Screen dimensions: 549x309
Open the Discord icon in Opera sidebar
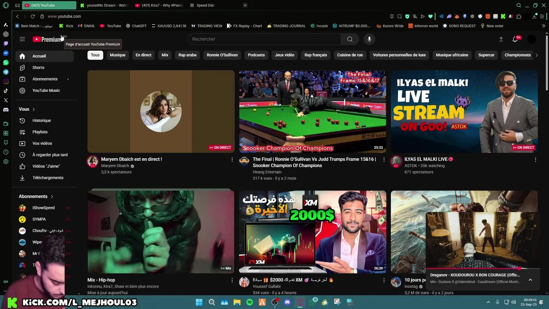pos(6,109)
